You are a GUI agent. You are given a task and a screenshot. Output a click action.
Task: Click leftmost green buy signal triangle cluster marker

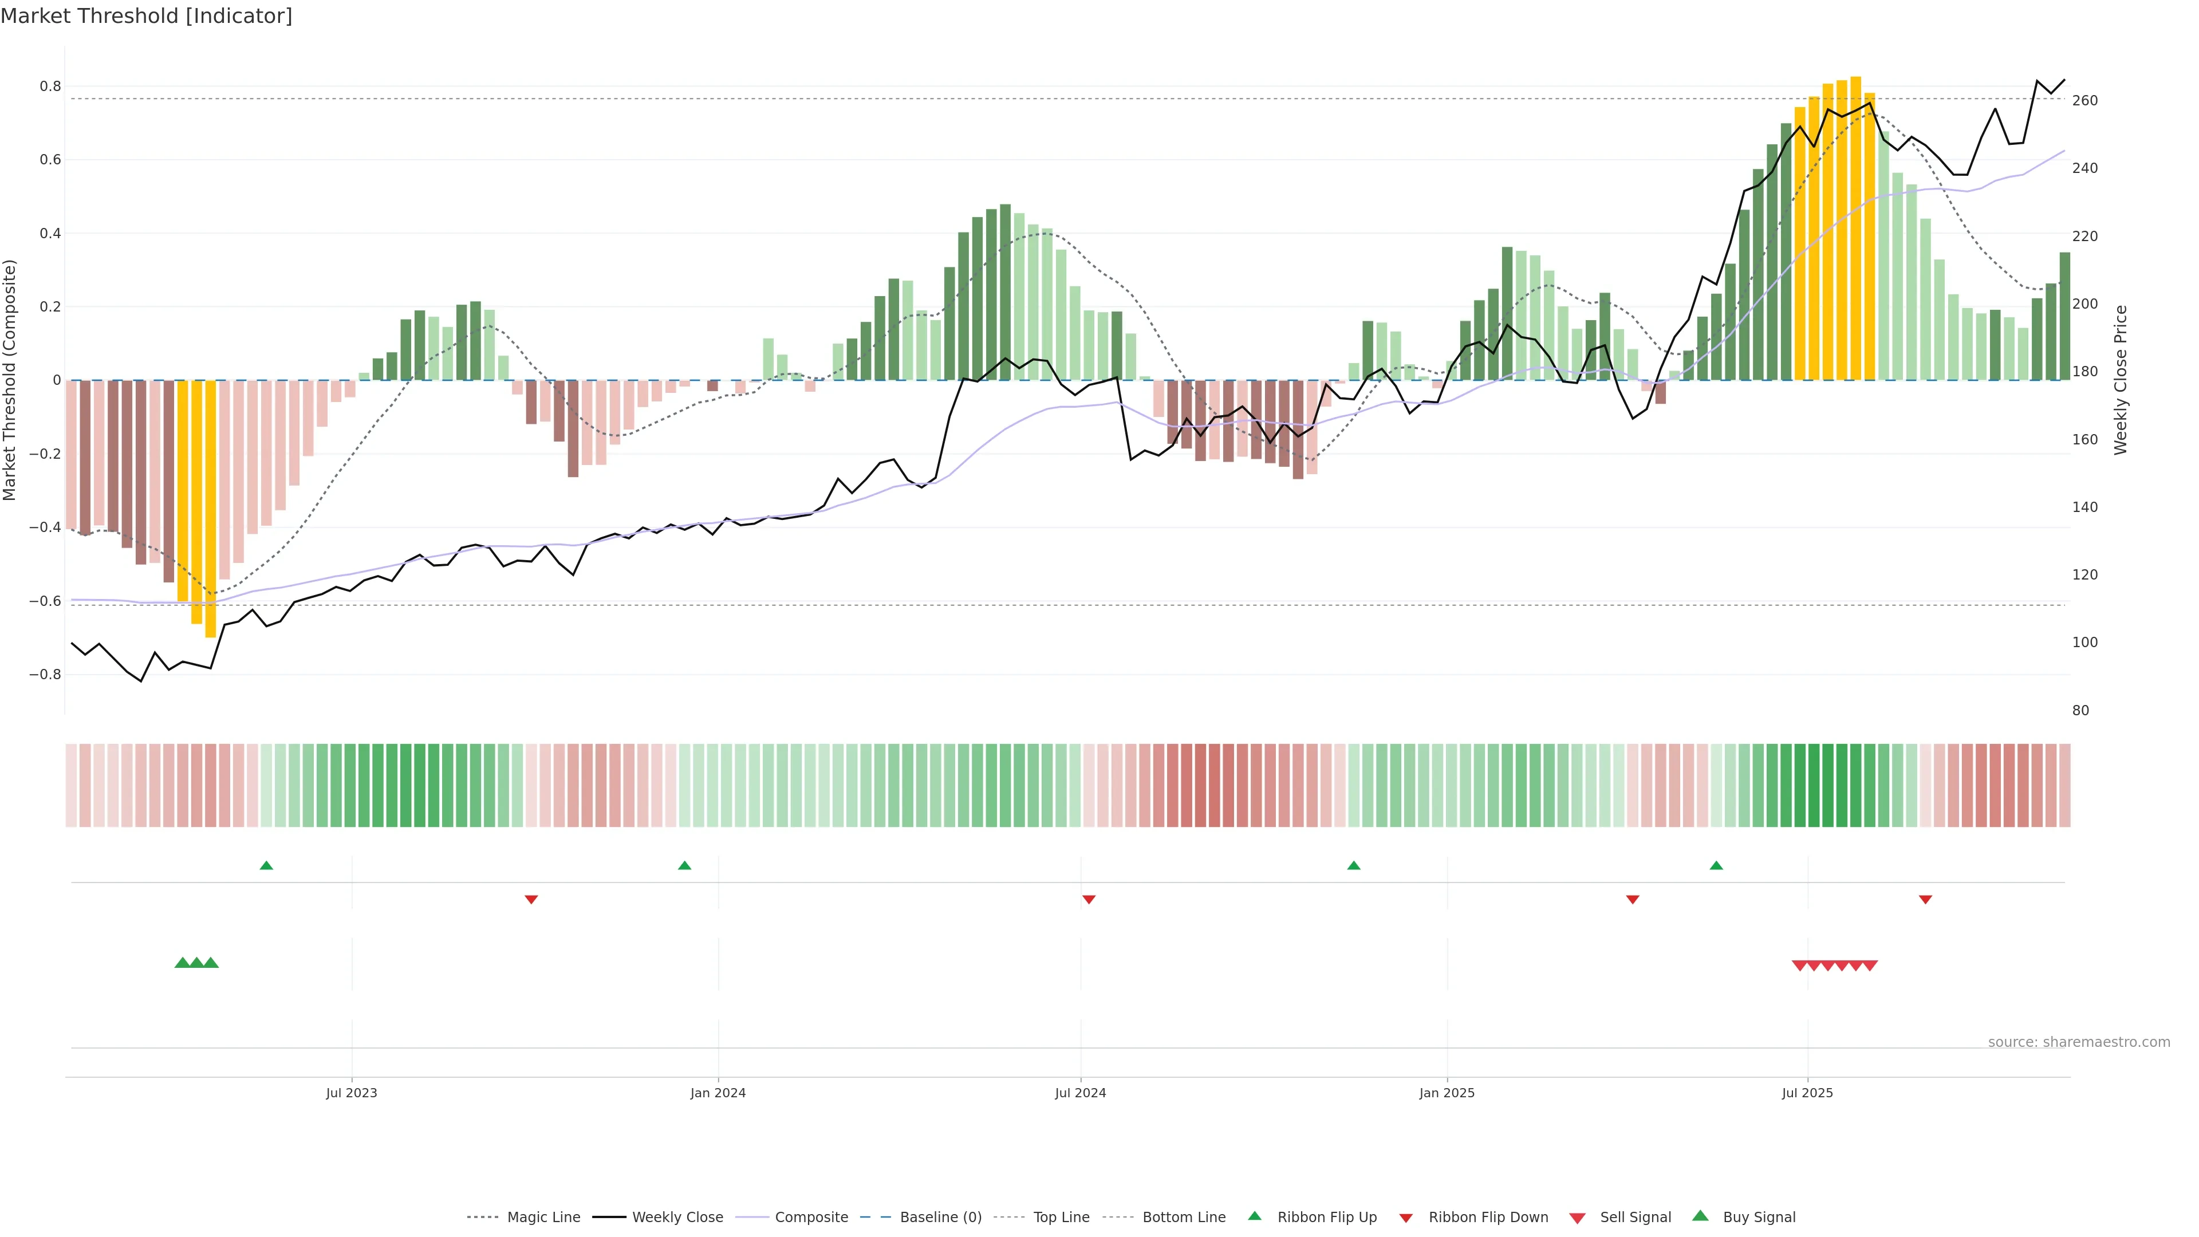182,963
